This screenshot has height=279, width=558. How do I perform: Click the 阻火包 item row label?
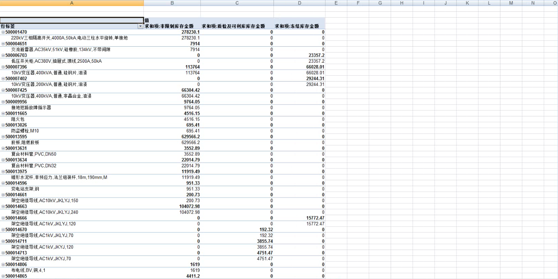click(18, 119)
